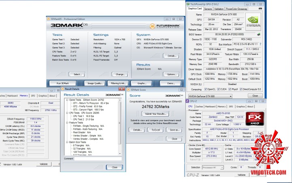Screen dimensions: 292x183
Task: Click the Core Speed value in CPU-Z
Action: [x=211, y=149]
